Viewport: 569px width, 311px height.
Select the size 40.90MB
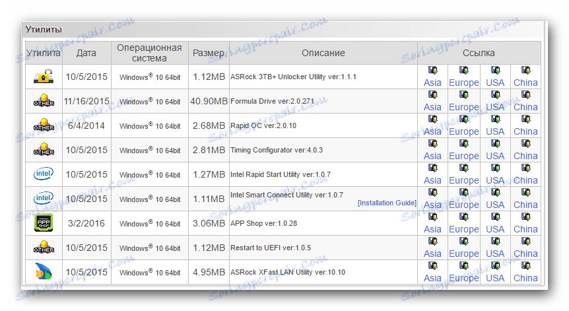click(x=209, y=101)
